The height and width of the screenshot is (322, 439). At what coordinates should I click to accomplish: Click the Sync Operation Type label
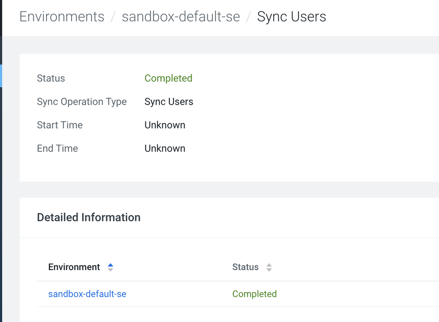click(82, 102)
